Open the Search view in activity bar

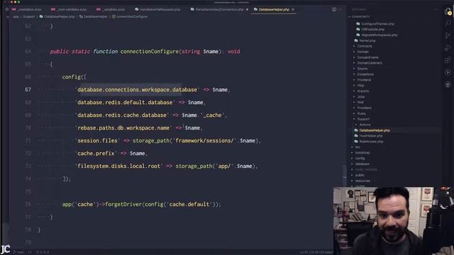448,23
